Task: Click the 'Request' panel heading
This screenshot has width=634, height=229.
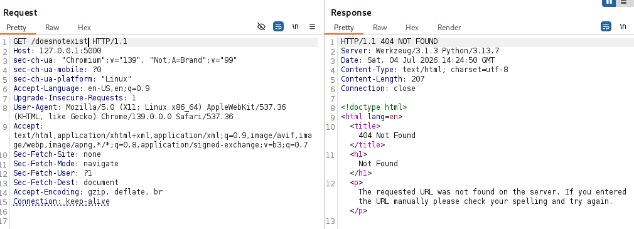Action: coord(20,13)
